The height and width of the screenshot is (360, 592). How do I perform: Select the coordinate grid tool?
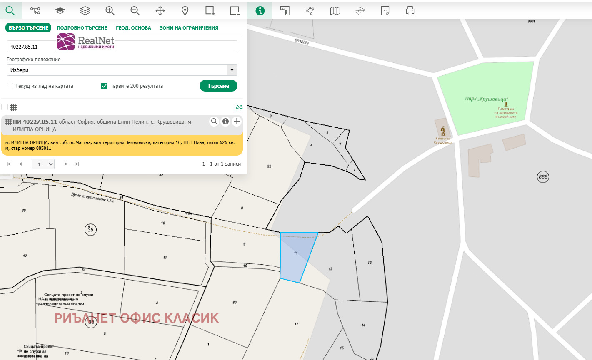click(360, 11)
